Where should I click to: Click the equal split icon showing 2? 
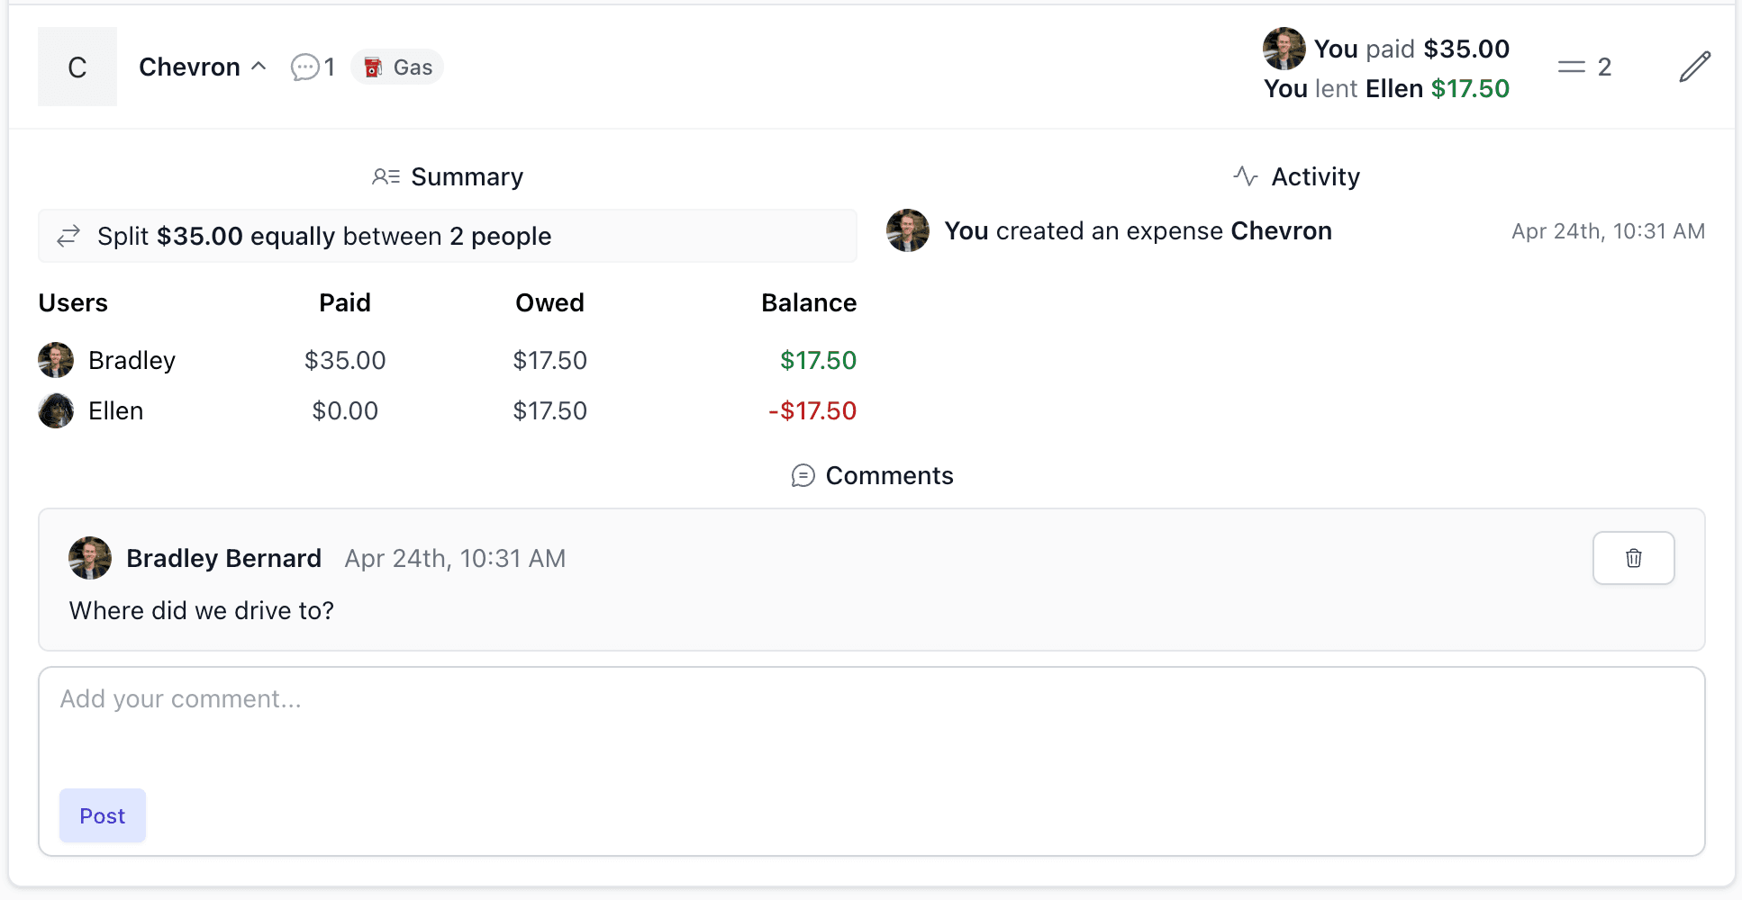[1572, 67]
